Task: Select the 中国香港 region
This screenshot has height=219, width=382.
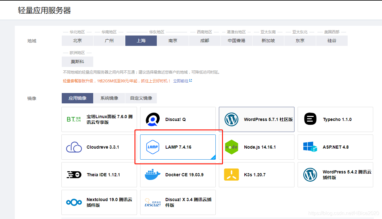Action: (237, 41)
